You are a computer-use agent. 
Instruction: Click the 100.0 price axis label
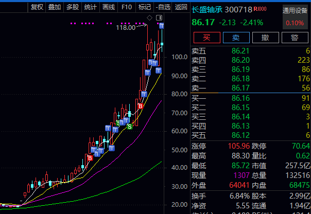click(x=180, y=57)
